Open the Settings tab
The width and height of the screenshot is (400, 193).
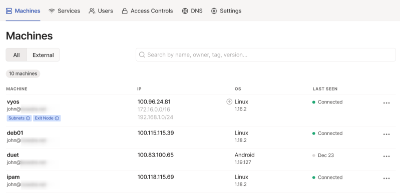pos(226,11)
